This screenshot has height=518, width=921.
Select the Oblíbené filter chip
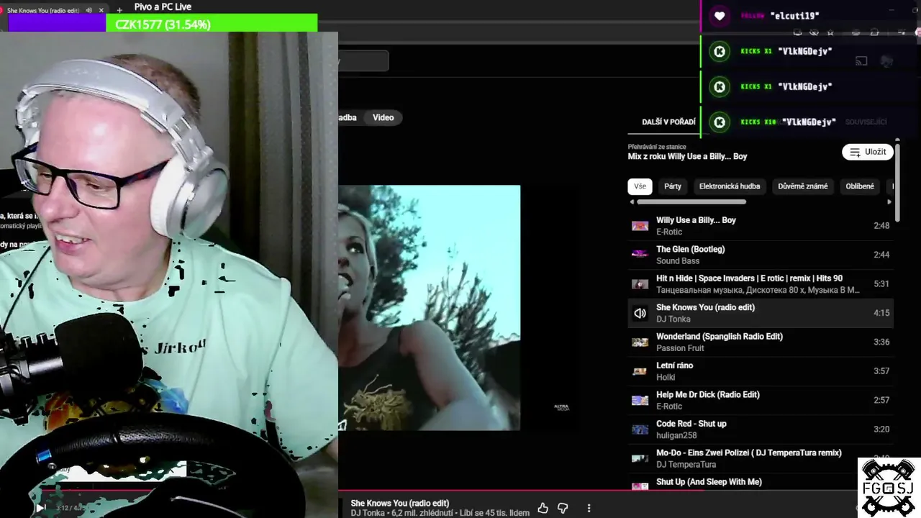[860, 186]
